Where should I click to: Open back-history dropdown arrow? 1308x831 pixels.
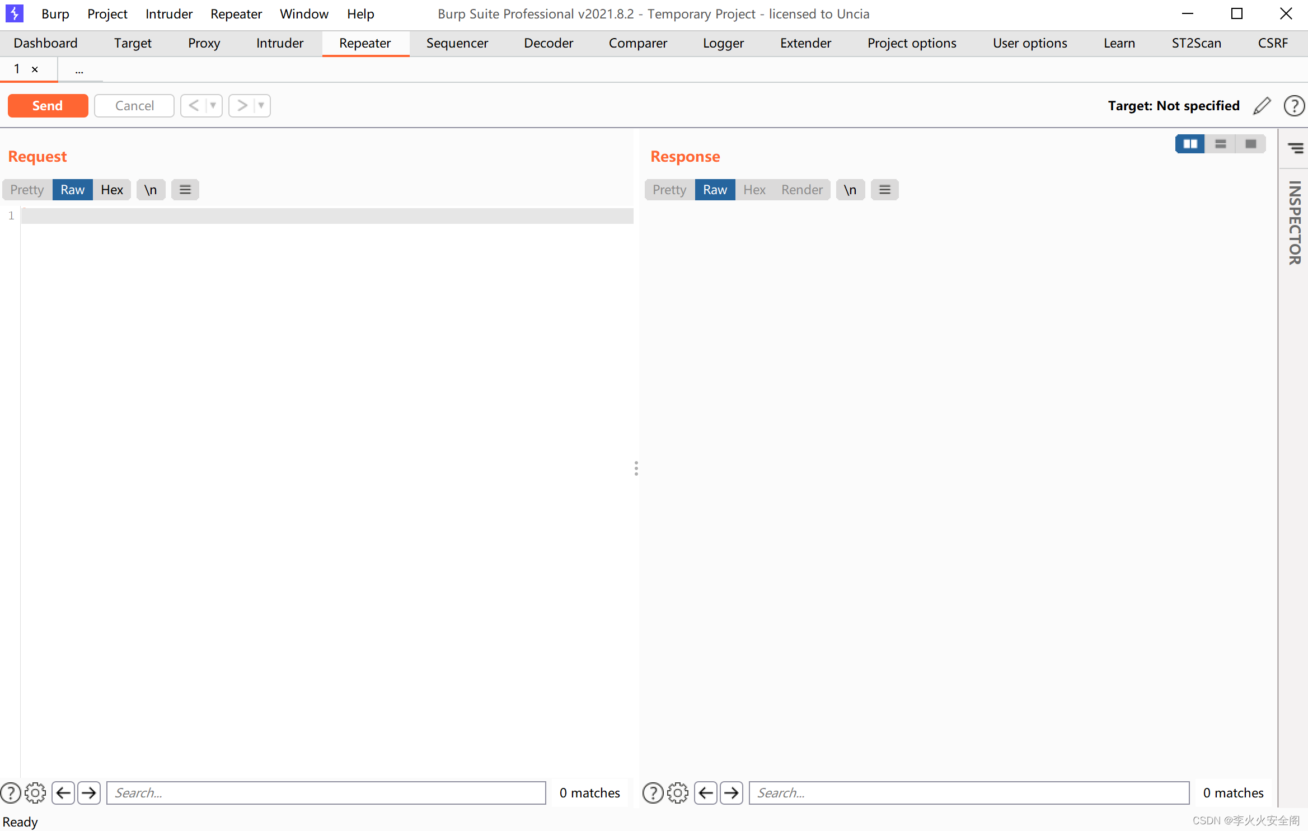(x=213, y=106)
